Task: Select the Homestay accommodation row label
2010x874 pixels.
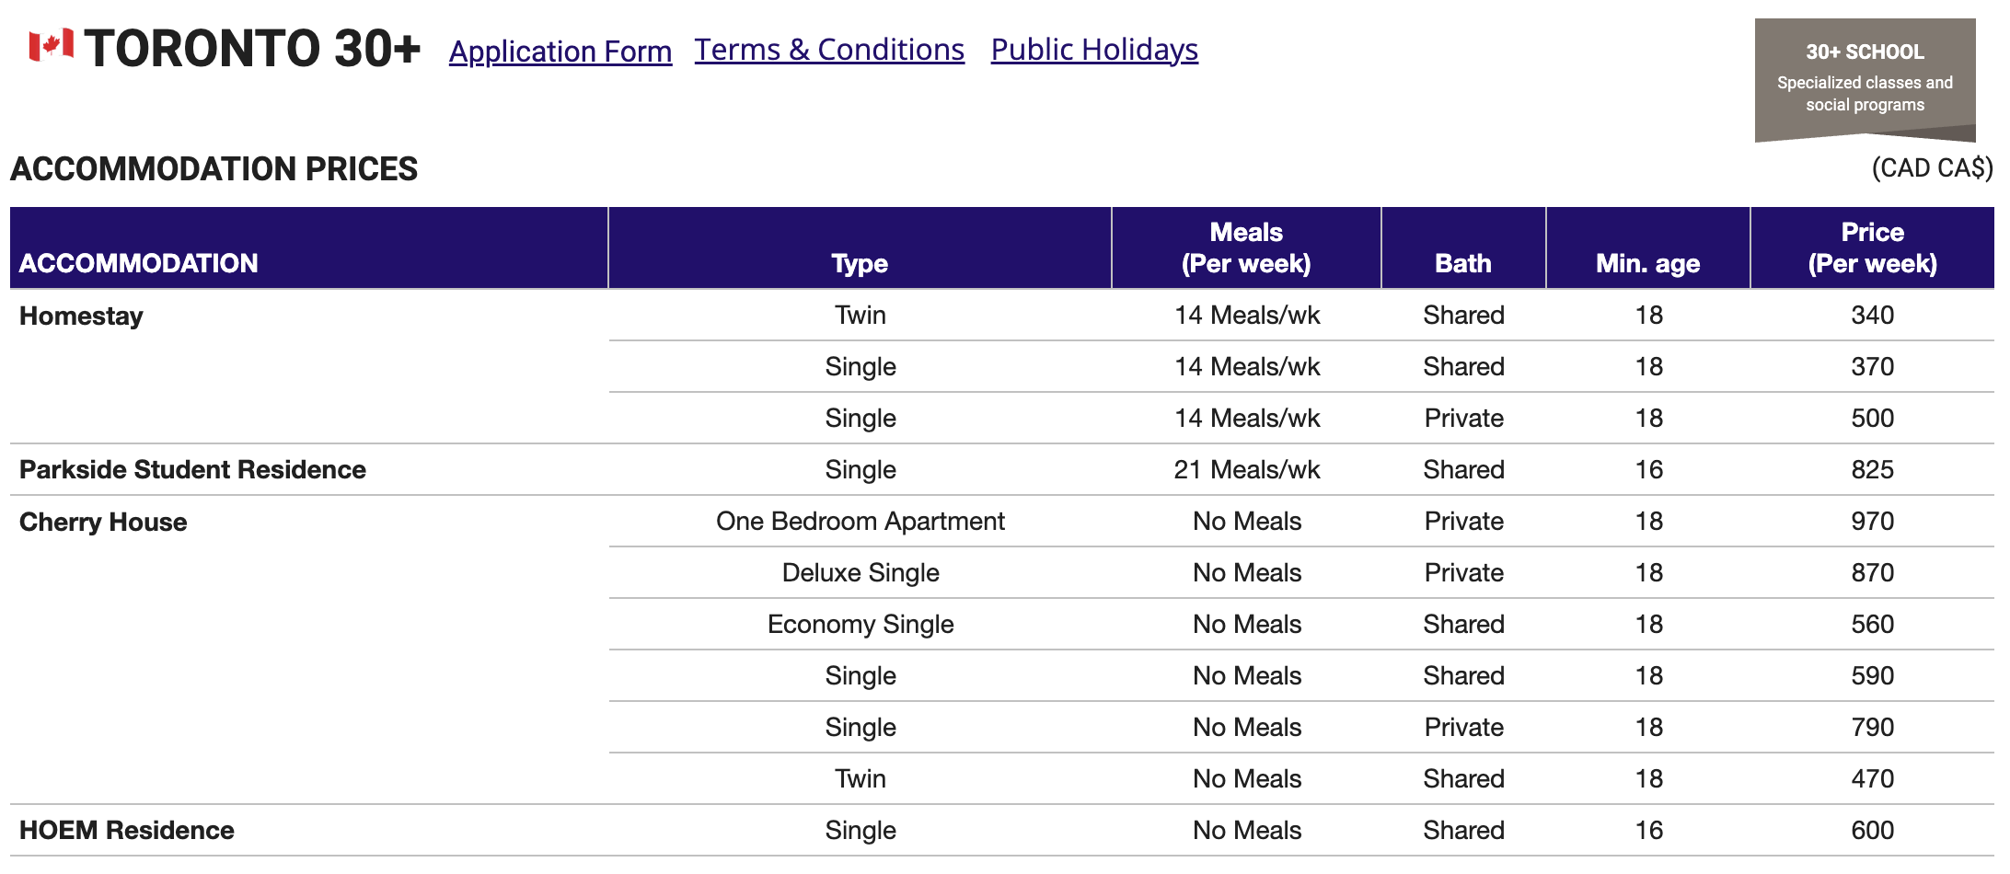Action: point(81,316)
